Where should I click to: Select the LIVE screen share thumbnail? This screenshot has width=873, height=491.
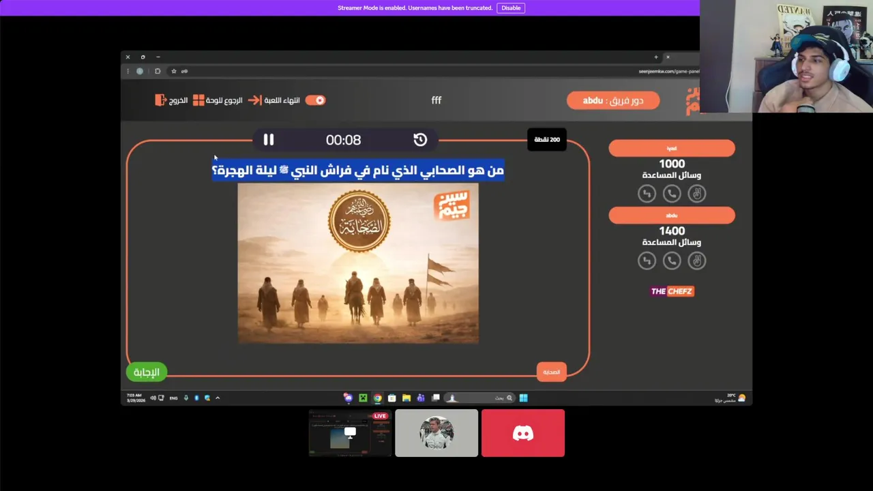[x=350, y=433]
